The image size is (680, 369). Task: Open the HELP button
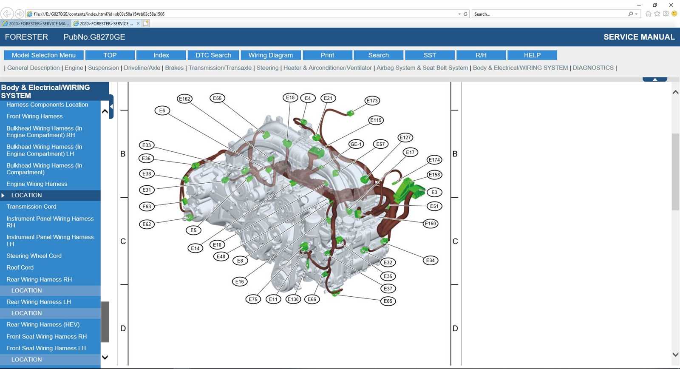[x=532, y=55]
